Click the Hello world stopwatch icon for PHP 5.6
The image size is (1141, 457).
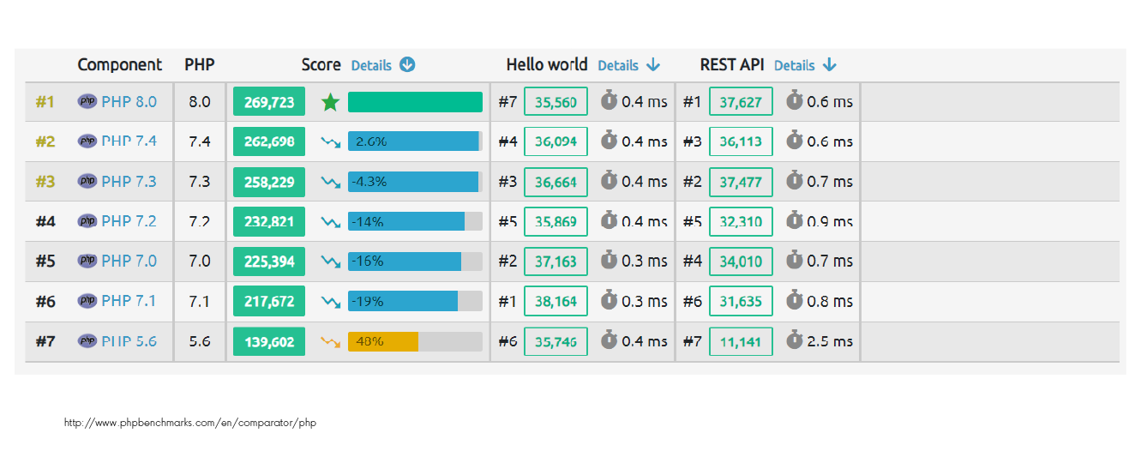609,340
